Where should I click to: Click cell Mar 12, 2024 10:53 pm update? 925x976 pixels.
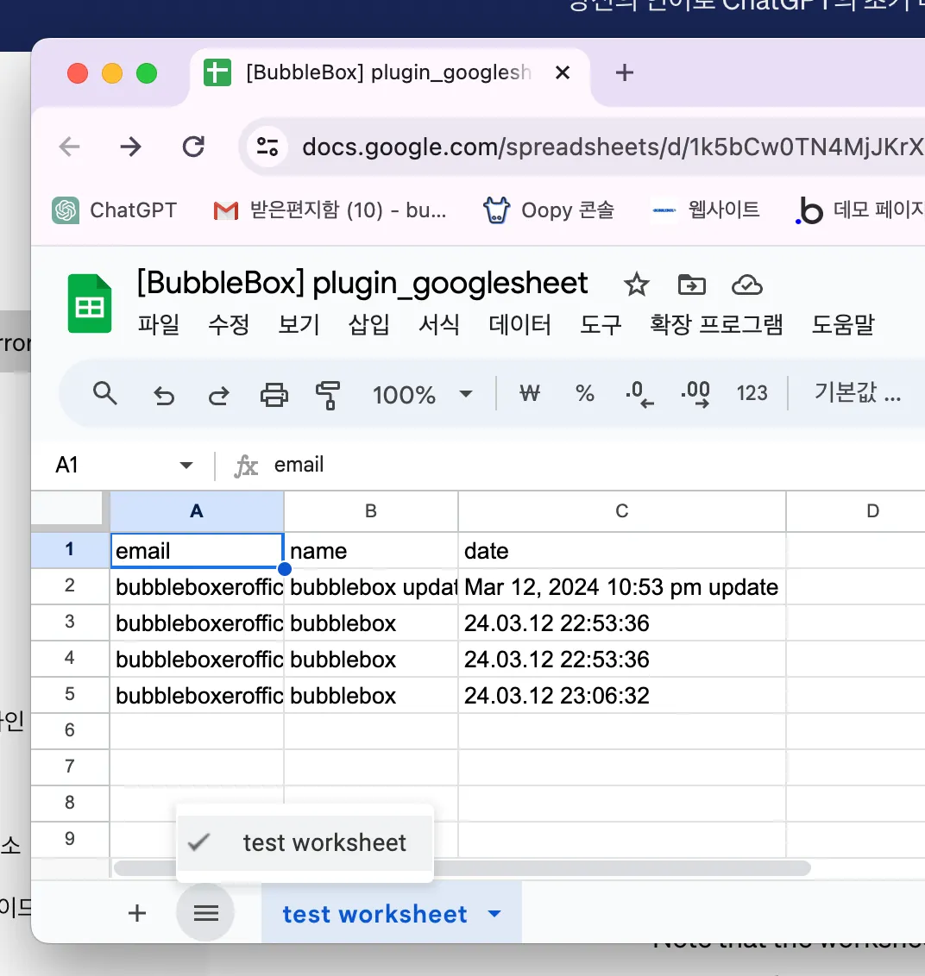(621, 587)
